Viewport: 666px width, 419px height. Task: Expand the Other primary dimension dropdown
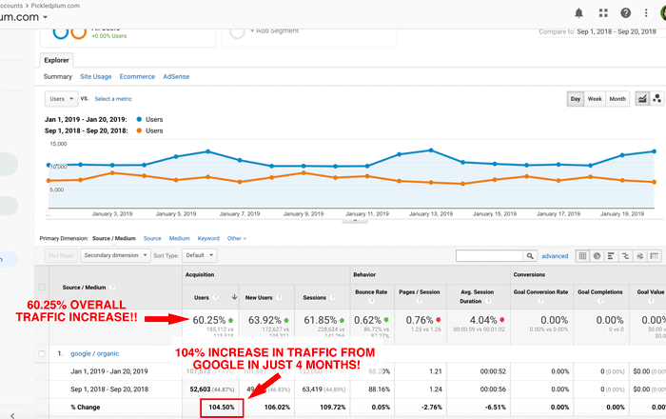[237, 238]
